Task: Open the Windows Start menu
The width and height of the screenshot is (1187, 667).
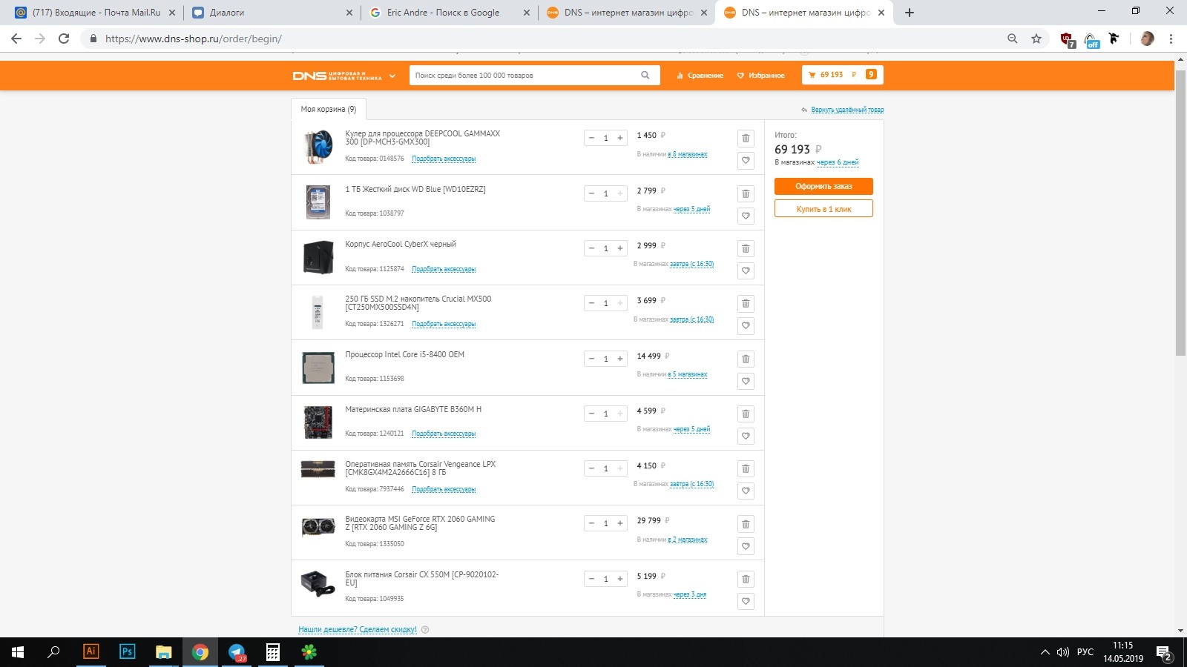Action: [18, 652]
